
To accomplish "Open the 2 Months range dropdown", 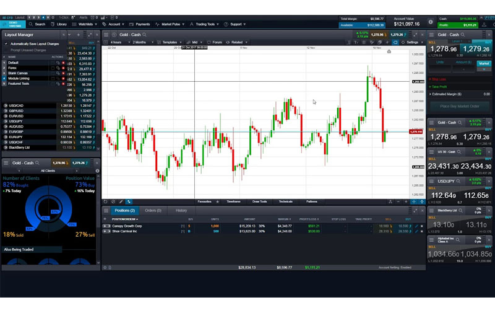I will [143, 42].
